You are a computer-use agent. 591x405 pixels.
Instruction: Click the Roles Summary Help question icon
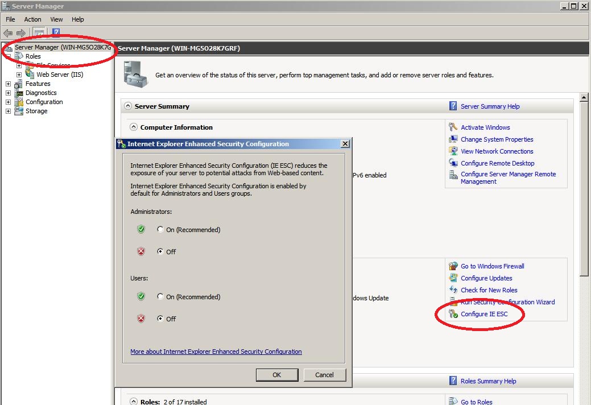click(453, 381)
